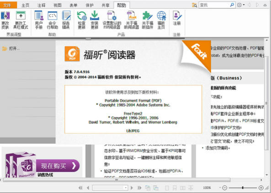Click the 现在购买 purchase button
Image resolution: width=271 pixels, height=193 pixels.
58,166
